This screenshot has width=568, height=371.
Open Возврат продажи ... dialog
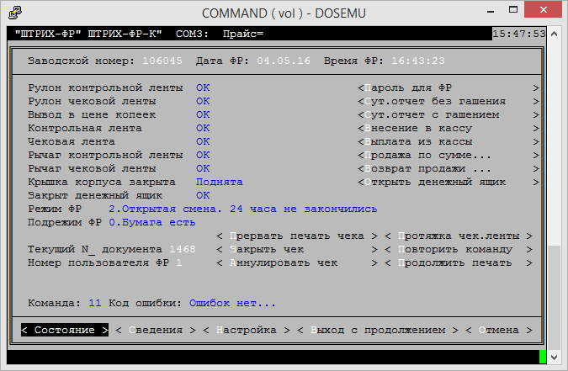click(448, 168)
